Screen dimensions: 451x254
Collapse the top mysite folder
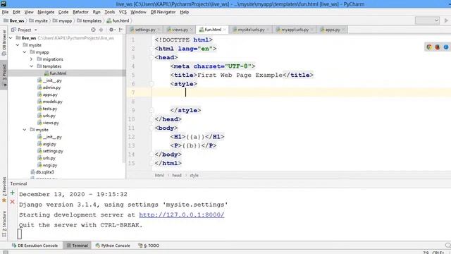coord(18,45)
